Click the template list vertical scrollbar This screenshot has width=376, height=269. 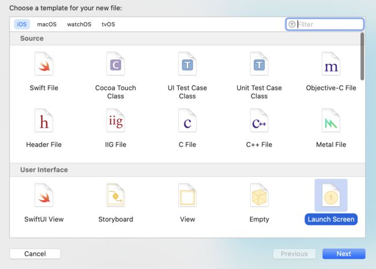tap(362, 57)
